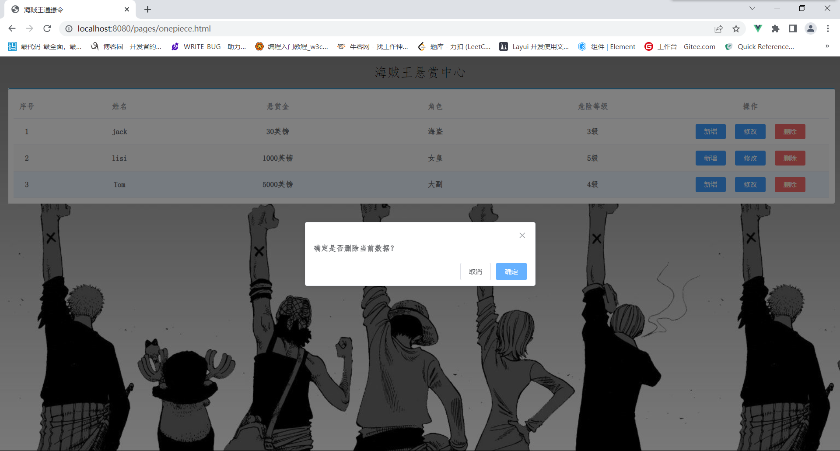The height and width of the screenshot is (451, 840).
Task: Click 新增 button in Tom's row
Action: point(710,184)
